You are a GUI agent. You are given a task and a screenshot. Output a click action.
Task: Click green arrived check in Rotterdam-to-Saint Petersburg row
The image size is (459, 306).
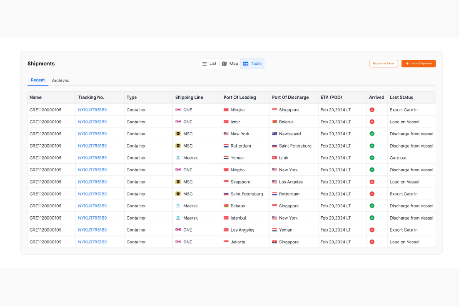[x=372, y=146]
